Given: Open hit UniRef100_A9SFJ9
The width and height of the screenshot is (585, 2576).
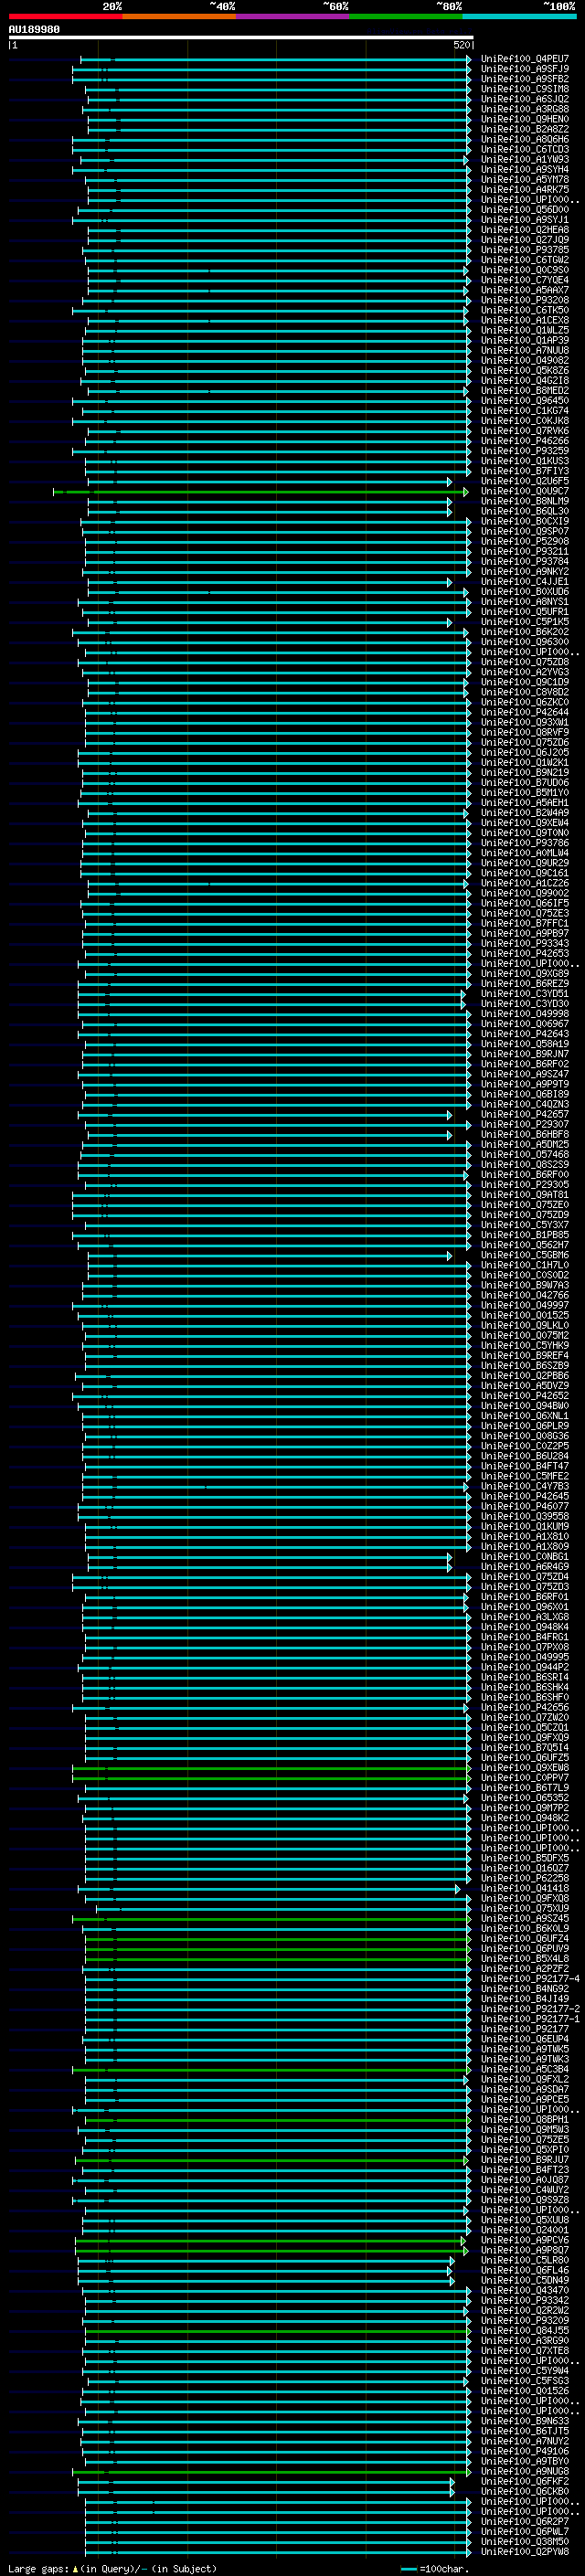Looking at the screenshot, I should [x=525, y=69].
